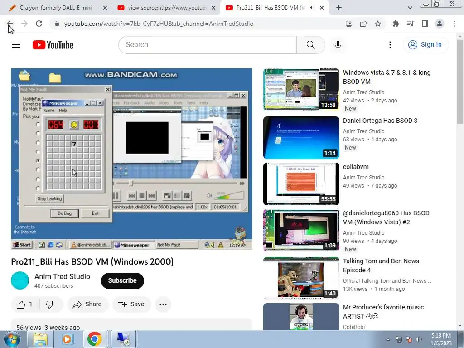Open the Chrome profile avatar

(440, 24)
